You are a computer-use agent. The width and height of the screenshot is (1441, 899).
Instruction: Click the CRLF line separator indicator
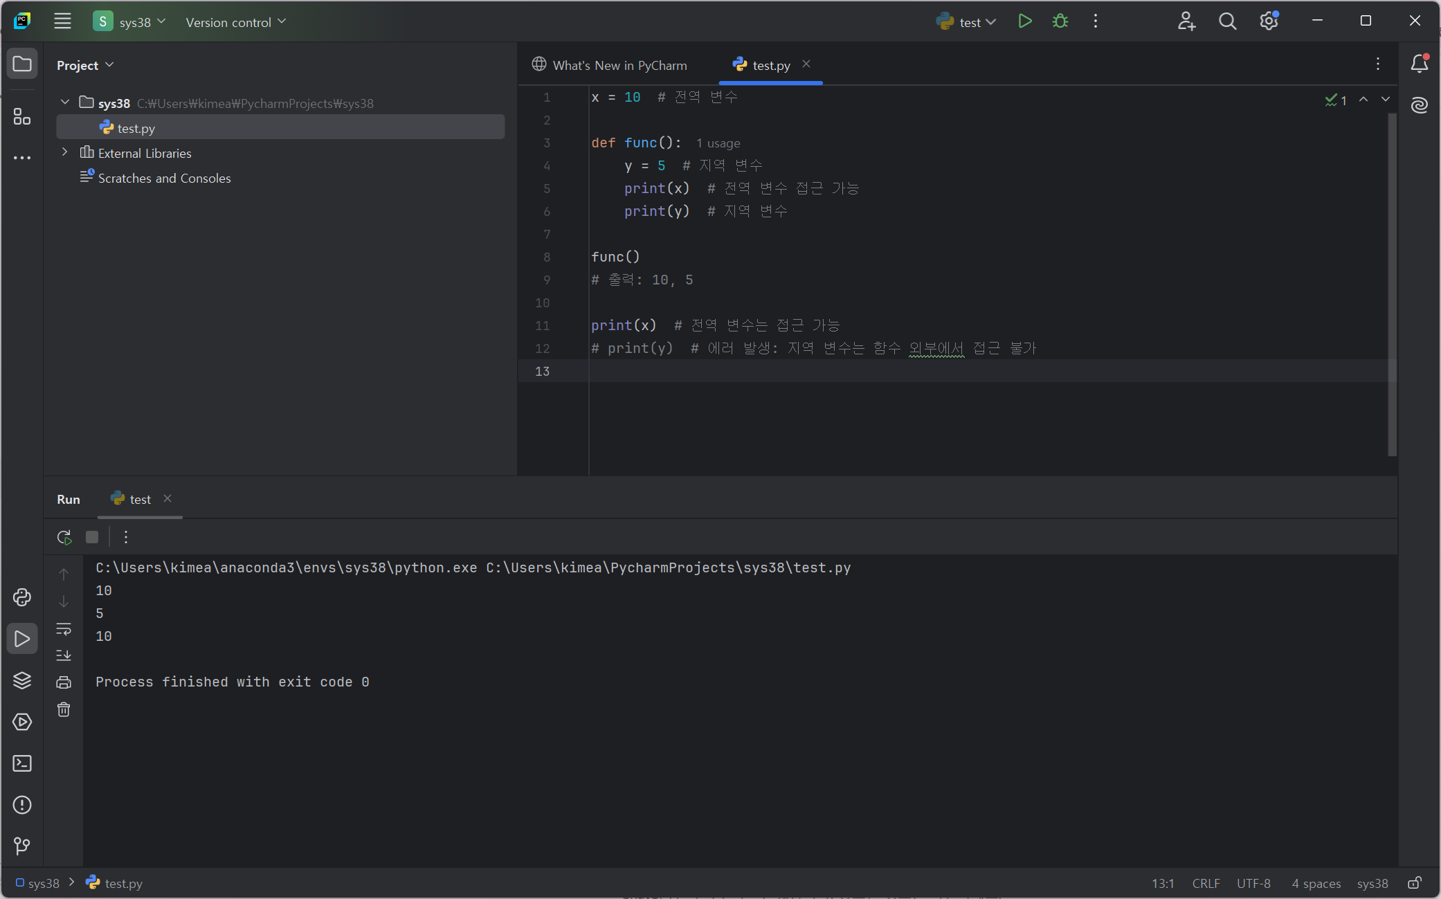tap(1206, 883)
